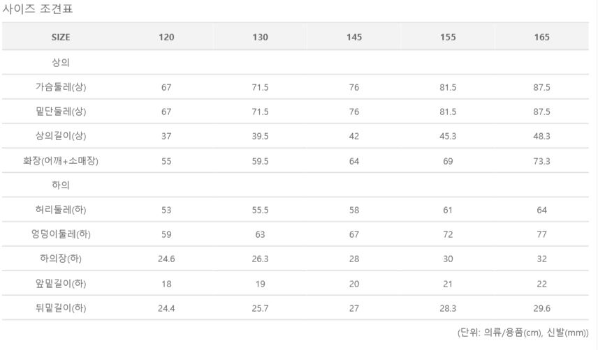Select the 허리둘레(하) row label
Screen dimensions: 598x350
[61, 210]
